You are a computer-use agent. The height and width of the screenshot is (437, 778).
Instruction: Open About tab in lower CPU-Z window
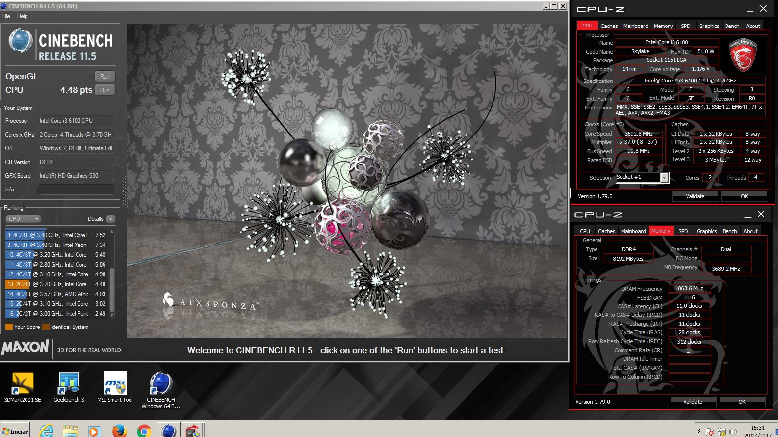coord(751,231)
